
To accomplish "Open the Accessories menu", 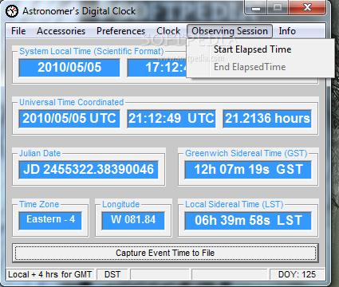I will [61, 31].
